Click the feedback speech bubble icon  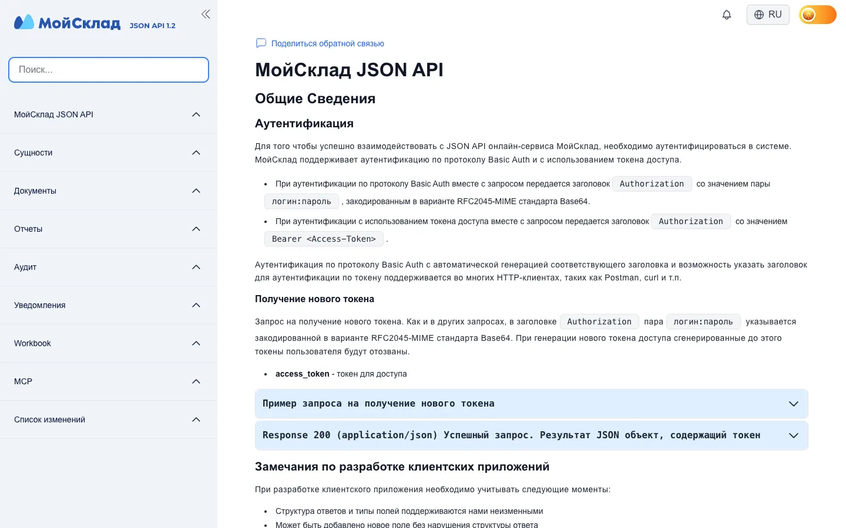[261, 43]
